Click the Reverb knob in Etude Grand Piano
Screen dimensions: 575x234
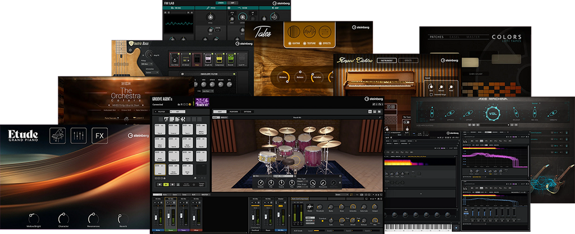[123, 219]
